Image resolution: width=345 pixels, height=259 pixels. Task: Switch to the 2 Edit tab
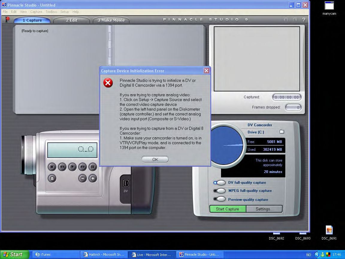tap(72, 20)
